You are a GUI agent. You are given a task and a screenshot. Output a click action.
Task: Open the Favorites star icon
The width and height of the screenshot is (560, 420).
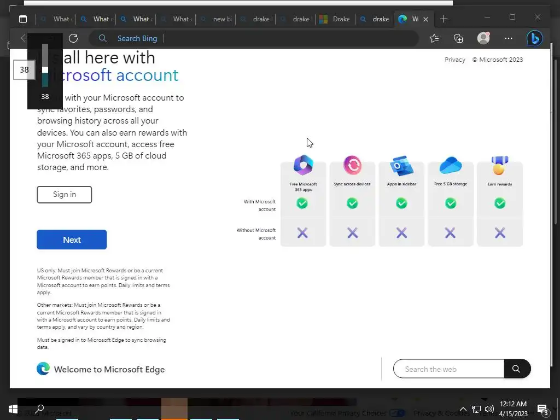coord(434,38)
